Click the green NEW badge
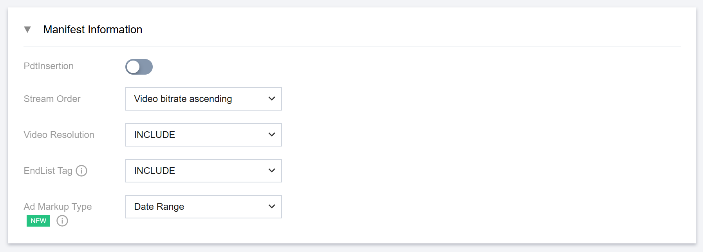 [x=38, y=221]
